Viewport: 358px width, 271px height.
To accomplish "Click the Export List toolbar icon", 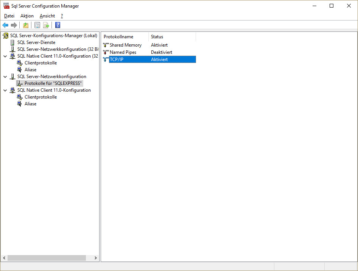I will tap(46, 25).
